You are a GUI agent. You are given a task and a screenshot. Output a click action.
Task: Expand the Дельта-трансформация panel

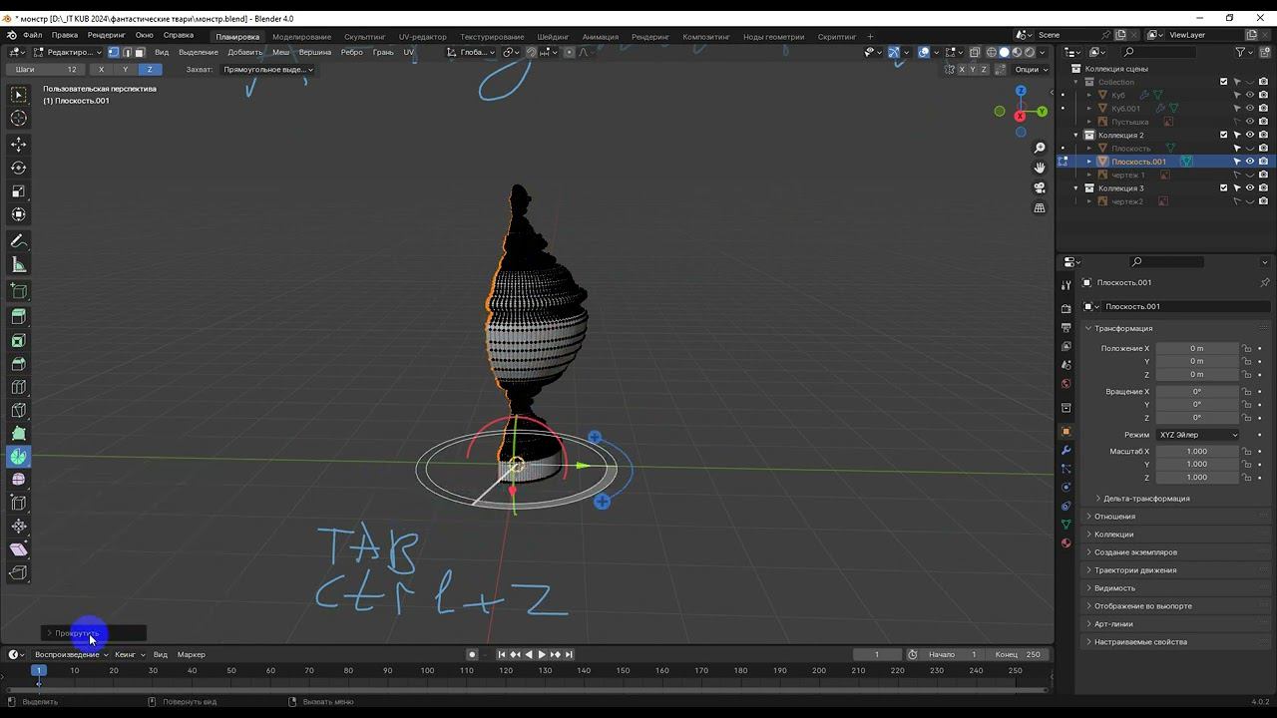tap(1146, 499)
